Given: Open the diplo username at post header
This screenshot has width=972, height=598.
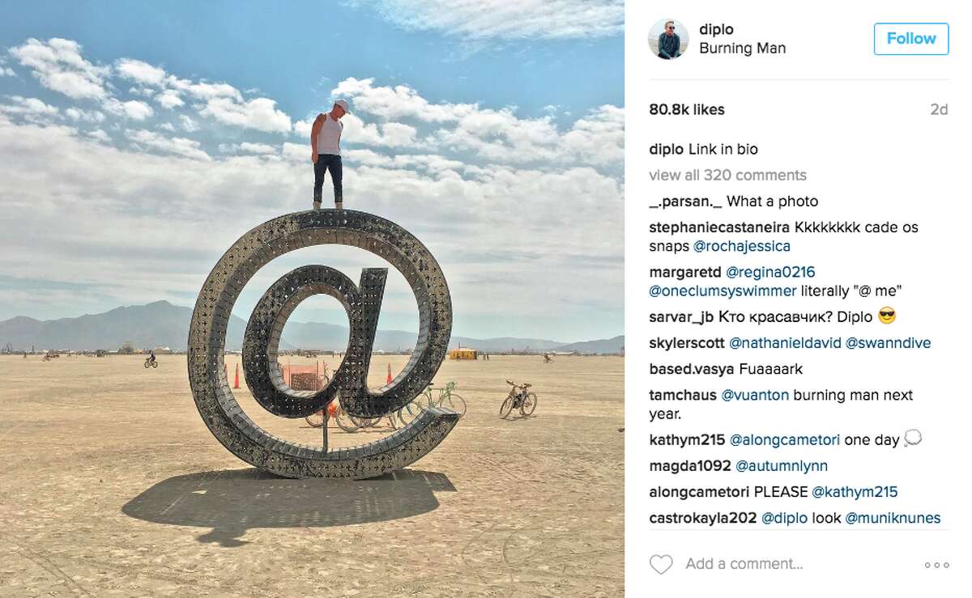Looking at the screenshot, I should [716, 29].
